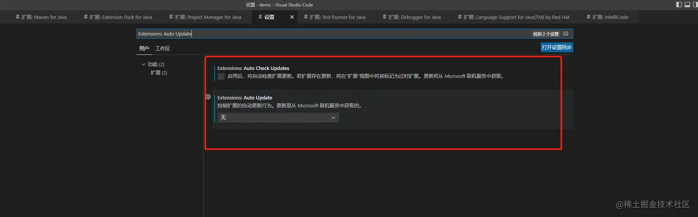Image resolution: width=698 pixels, height=217 pixels.
Task: Click the 启用后，将自动检查扩展更新 description
Action: point(366,76)
